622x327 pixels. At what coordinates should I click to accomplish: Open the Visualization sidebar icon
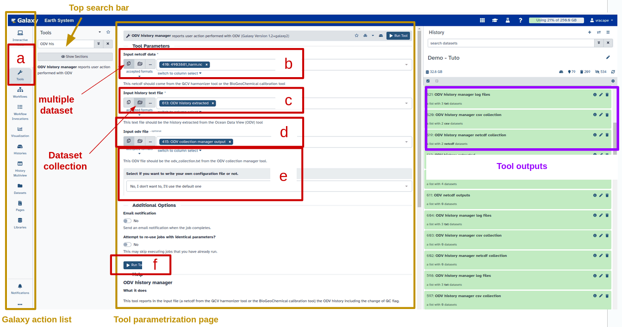pyautogui.click(x=20, y=132)
